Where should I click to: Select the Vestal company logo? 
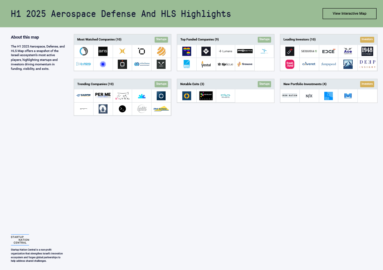[x=206, y=64]
